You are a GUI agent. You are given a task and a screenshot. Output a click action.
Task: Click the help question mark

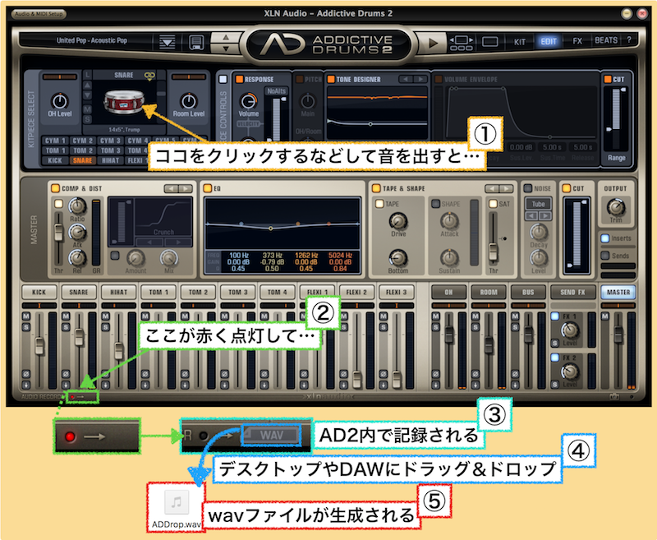tap(628, 40)
